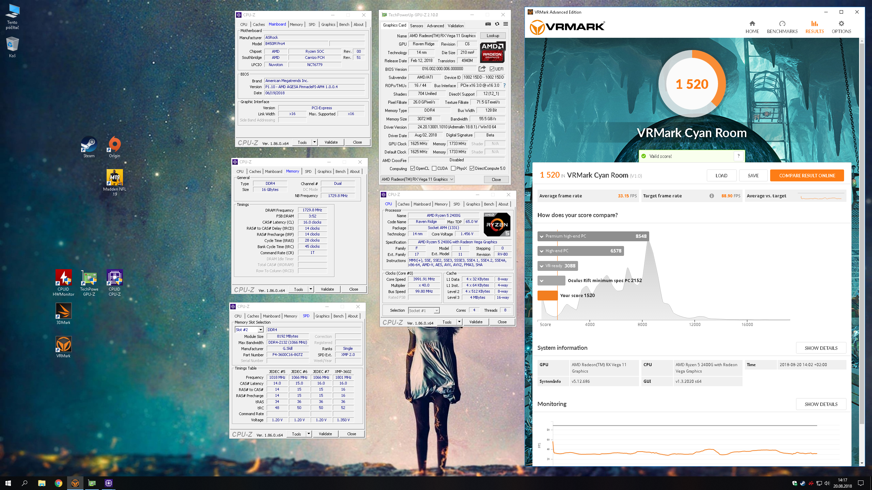
Task: Click COMPARE RESULT ONLINE button
Action: point(807,176)
